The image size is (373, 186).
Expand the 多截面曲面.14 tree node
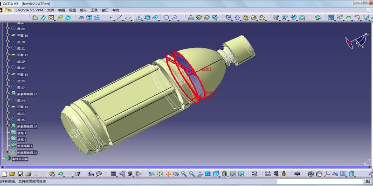point(7,126)
